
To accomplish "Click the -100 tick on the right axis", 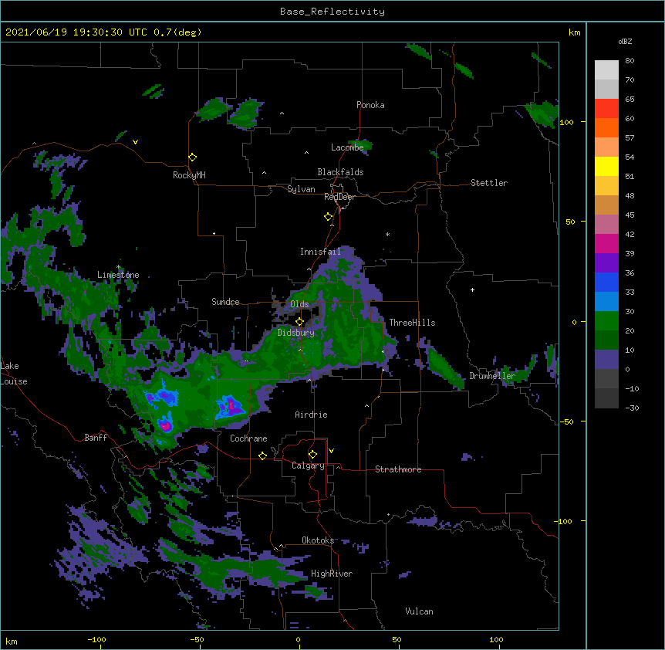I will (x=564, y=521).
